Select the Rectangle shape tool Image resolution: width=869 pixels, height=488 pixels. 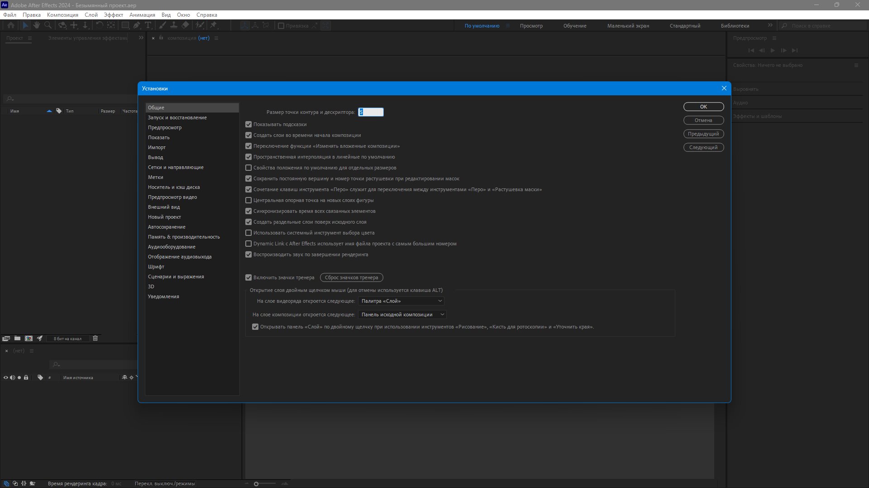[125, 26]
